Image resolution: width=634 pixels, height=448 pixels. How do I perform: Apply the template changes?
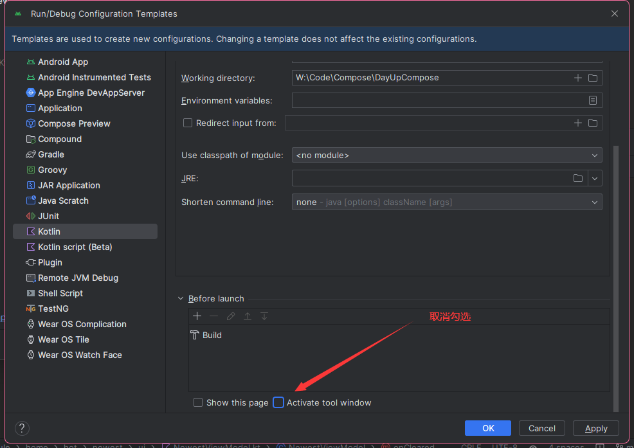point(595,428)
